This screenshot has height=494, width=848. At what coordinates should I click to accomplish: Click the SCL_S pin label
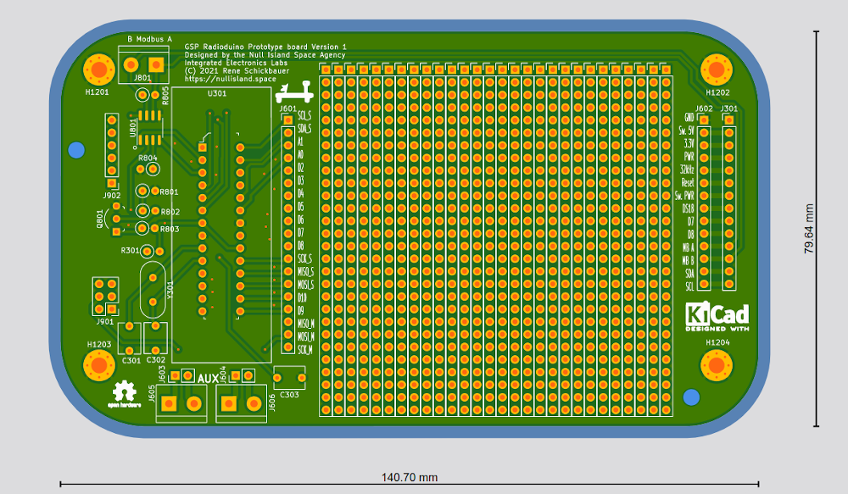click(304, 116)
